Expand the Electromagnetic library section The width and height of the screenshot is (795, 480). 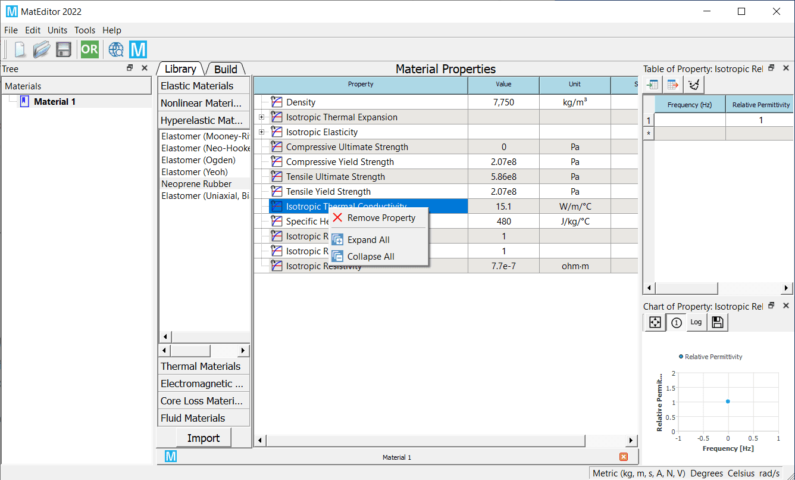point(204,384)
